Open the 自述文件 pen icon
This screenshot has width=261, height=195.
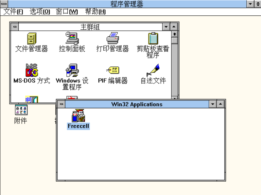point(153,70)
